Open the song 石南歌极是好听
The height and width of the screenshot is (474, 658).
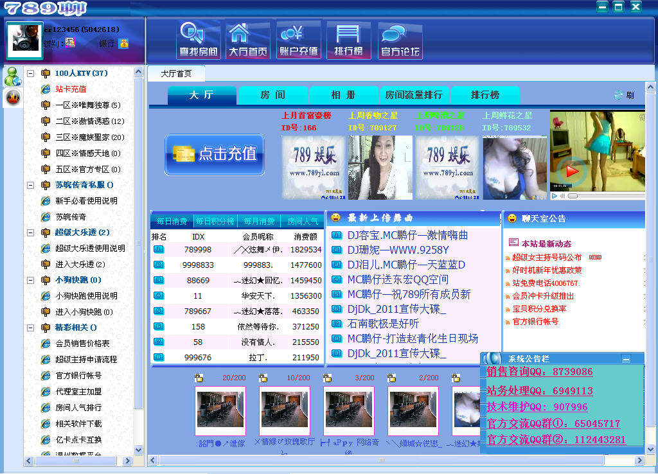click(383, 324)
